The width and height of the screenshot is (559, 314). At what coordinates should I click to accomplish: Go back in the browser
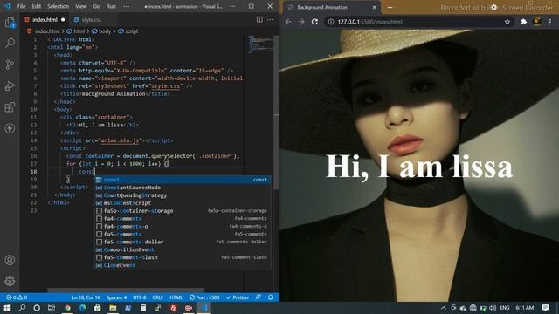click(288, 22)
